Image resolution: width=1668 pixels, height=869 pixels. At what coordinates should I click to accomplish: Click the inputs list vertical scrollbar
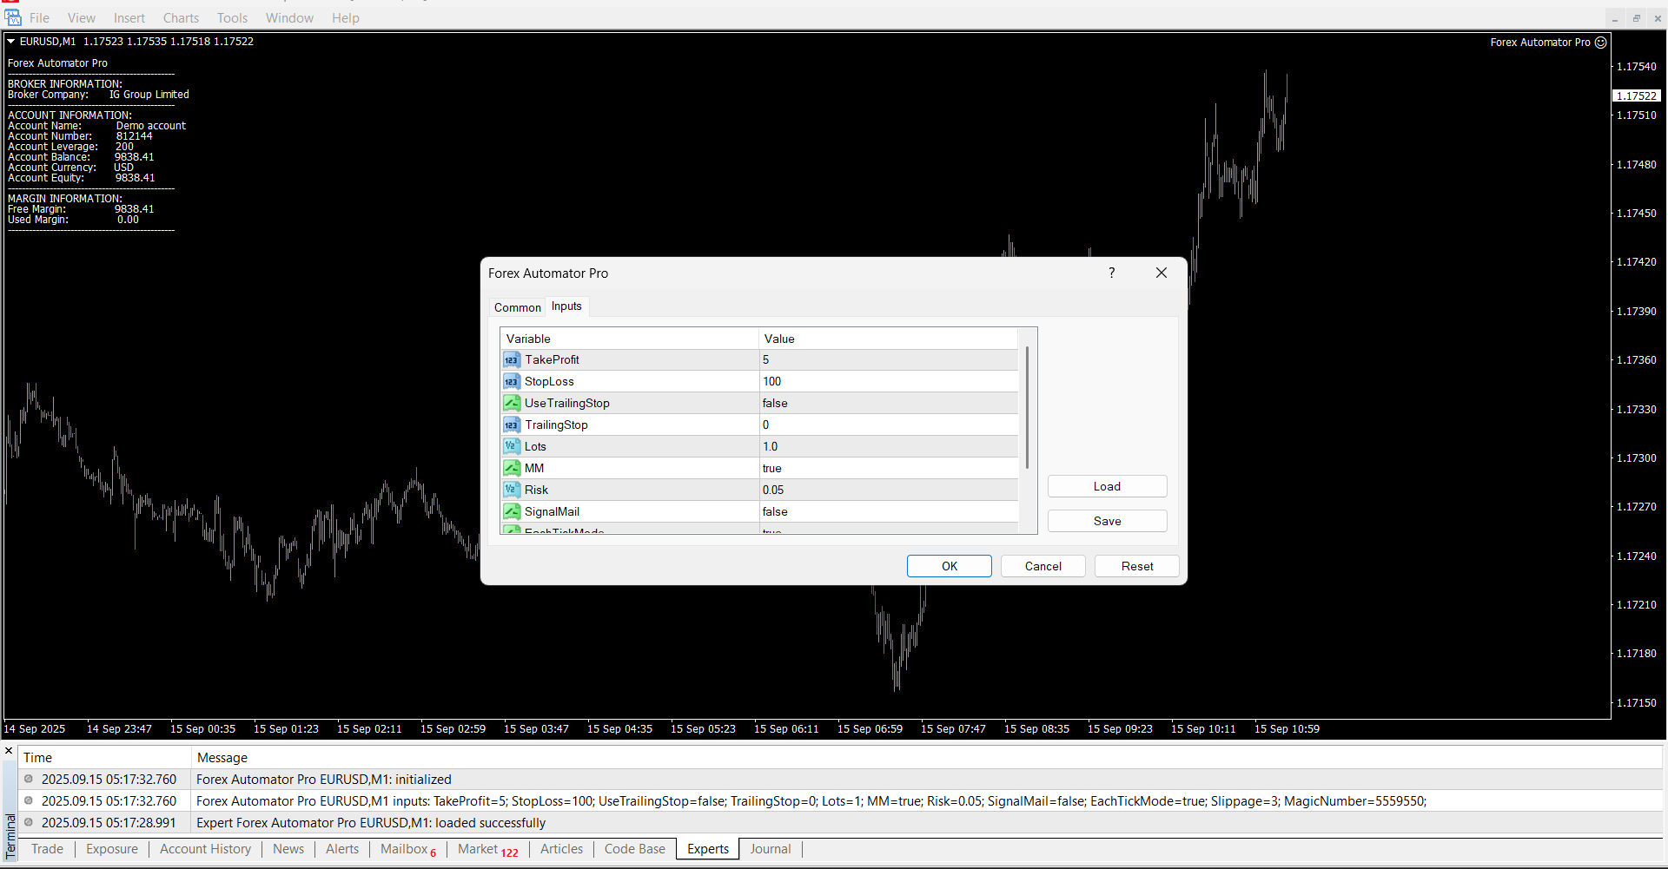1028,408
